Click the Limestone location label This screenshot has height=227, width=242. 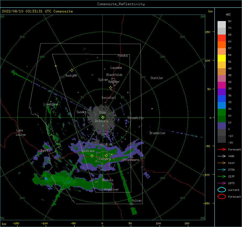coord(51,104)
